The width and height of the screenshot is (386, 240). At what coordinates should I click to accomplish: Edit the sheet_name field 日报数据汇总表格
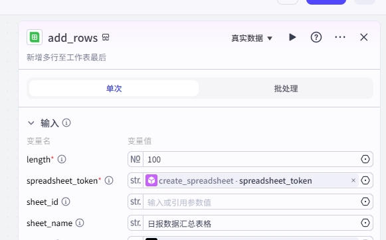251,223
